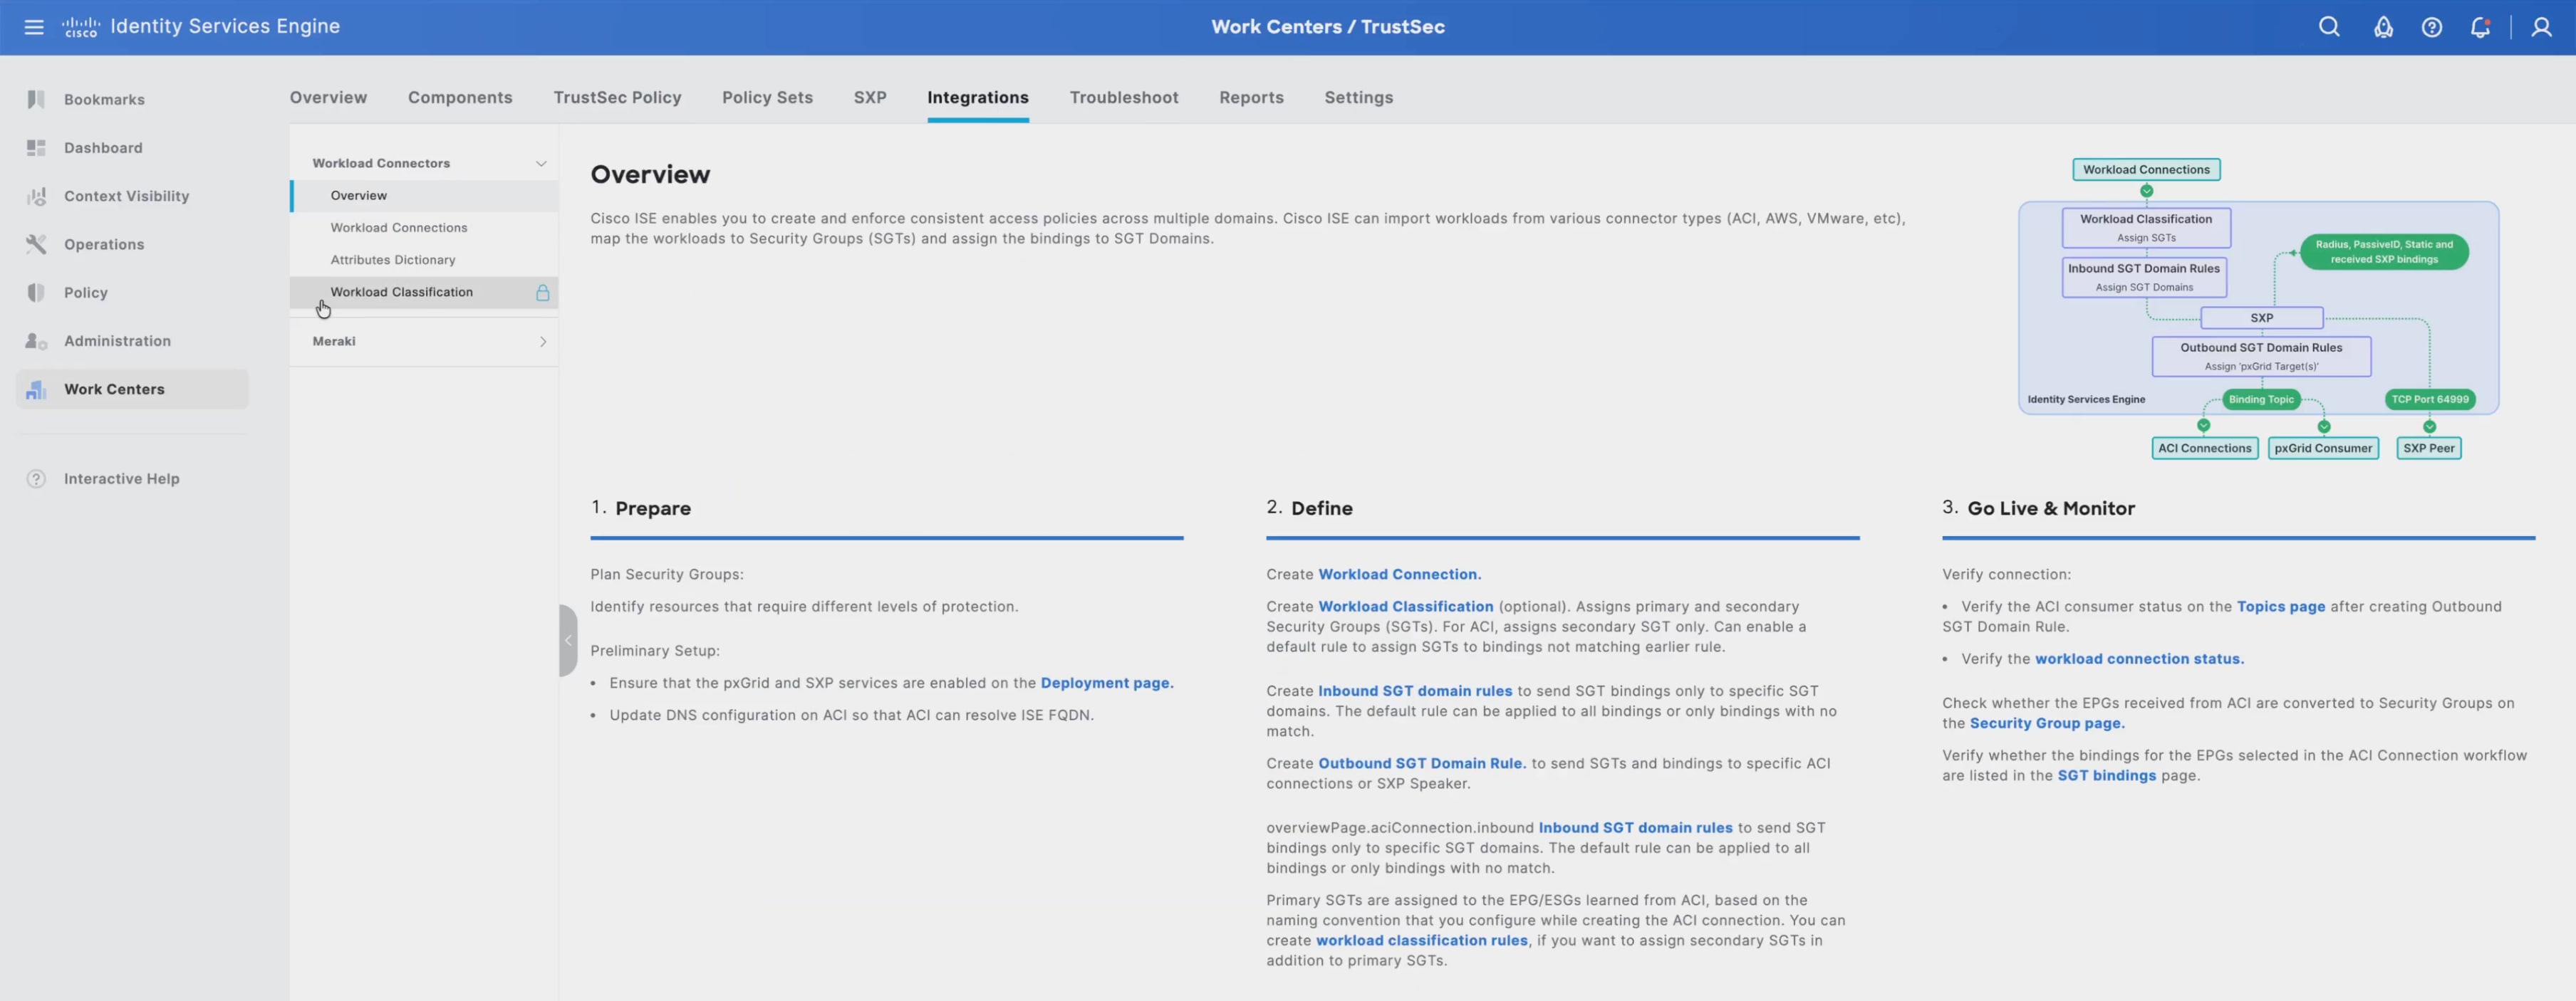
Task: Switch to the SXP tab
Action: (870, 97)
